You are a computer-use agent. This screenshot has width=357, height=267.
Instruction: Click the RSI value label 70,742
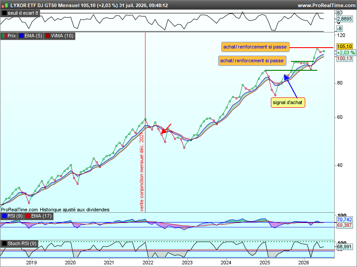(x=345, y=219)
